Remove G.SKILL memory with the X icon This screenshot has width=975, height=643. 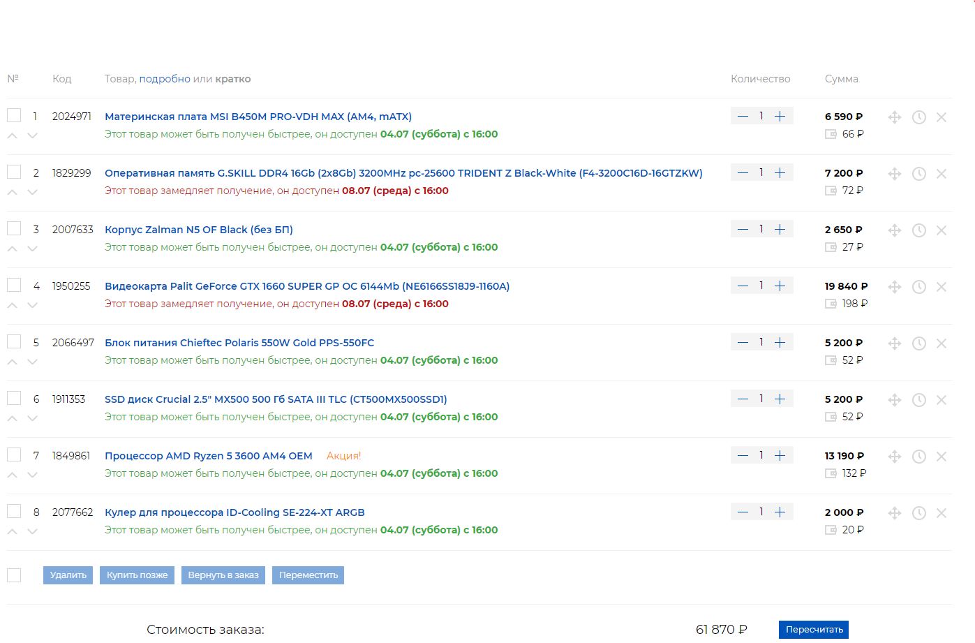tap(941, 174)
